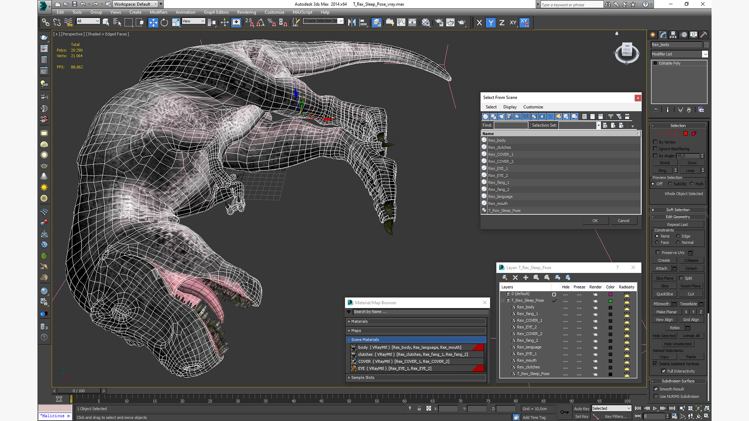Open the Utilities command panel tab
The width and height of the screenshot is (749, 421).
click(x=704, y=35)
